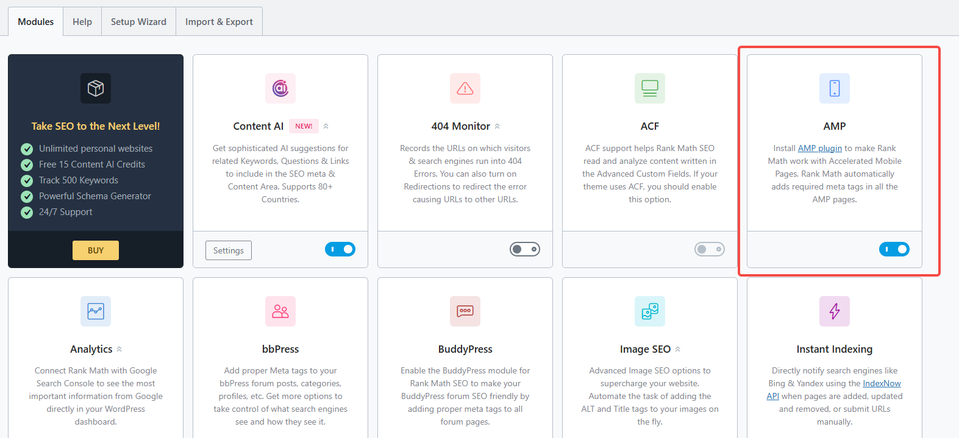Click the chevron beside the Analytics title
Image resolution: width=959 pixels, height=438 pixels.
click(119, 350)
